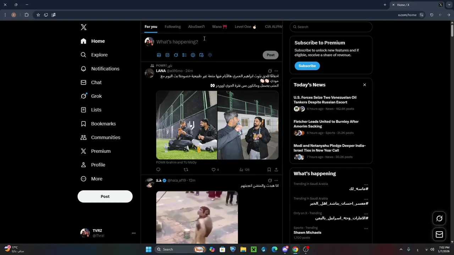Open the emoji picker in composer
The width and height of the screenshot is (454, 255).
pyautogui.click(x=193, y=55)
